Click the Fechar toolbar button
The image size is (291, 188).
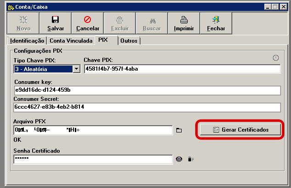[216, 23]
